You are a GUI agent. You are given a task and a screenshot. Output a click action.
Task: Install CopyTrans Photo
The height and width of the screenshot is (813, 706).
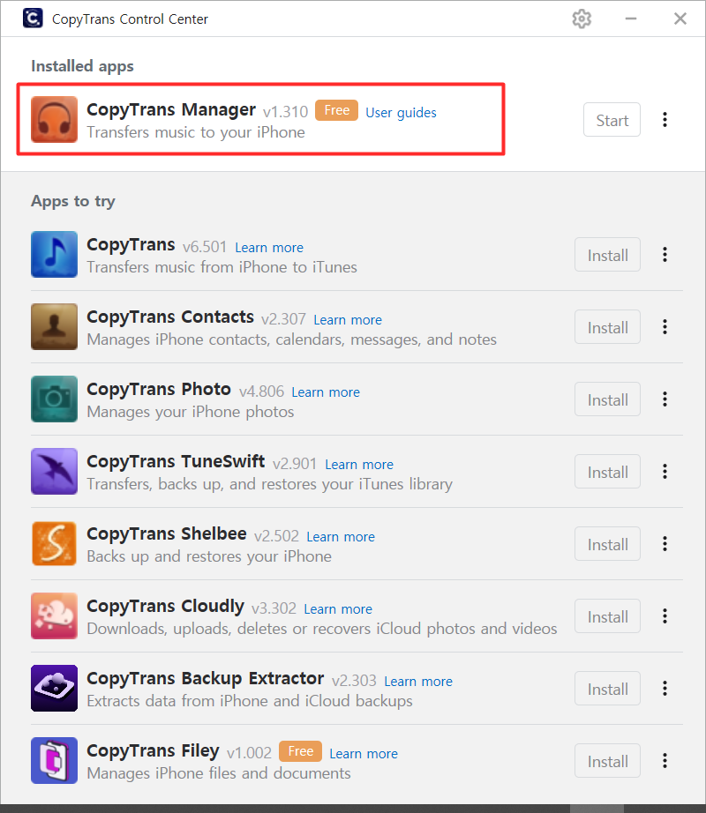click(607, 399)
